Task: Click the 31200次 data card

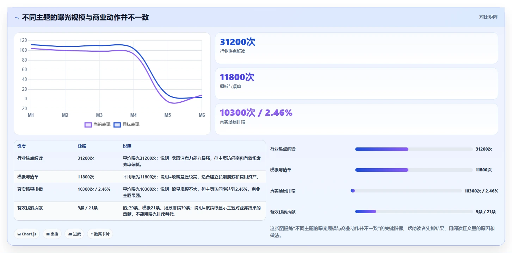Action: click(356, 48)
